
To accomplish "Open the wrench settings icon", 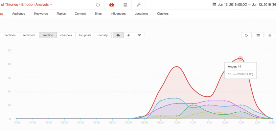I will click(138, 5).
